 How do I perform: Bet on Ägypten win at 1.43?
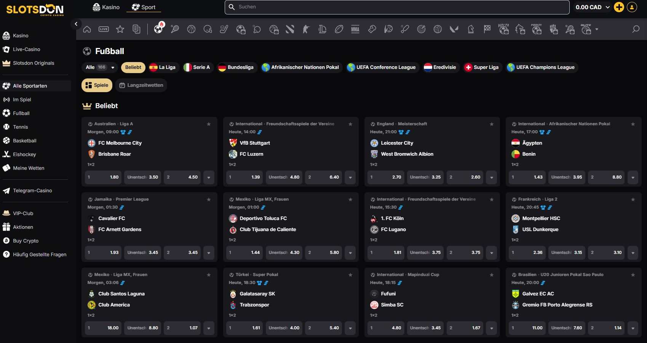click(527, 177)
